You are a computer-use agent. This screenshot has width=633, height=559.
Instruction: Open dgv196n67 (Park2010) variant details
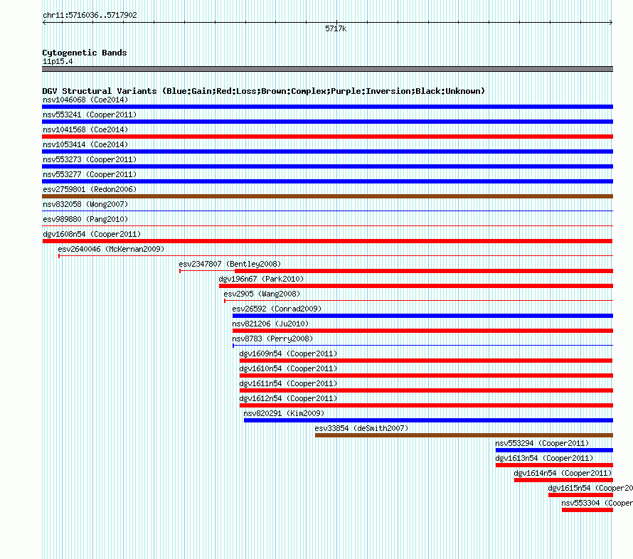click(261, 279)
